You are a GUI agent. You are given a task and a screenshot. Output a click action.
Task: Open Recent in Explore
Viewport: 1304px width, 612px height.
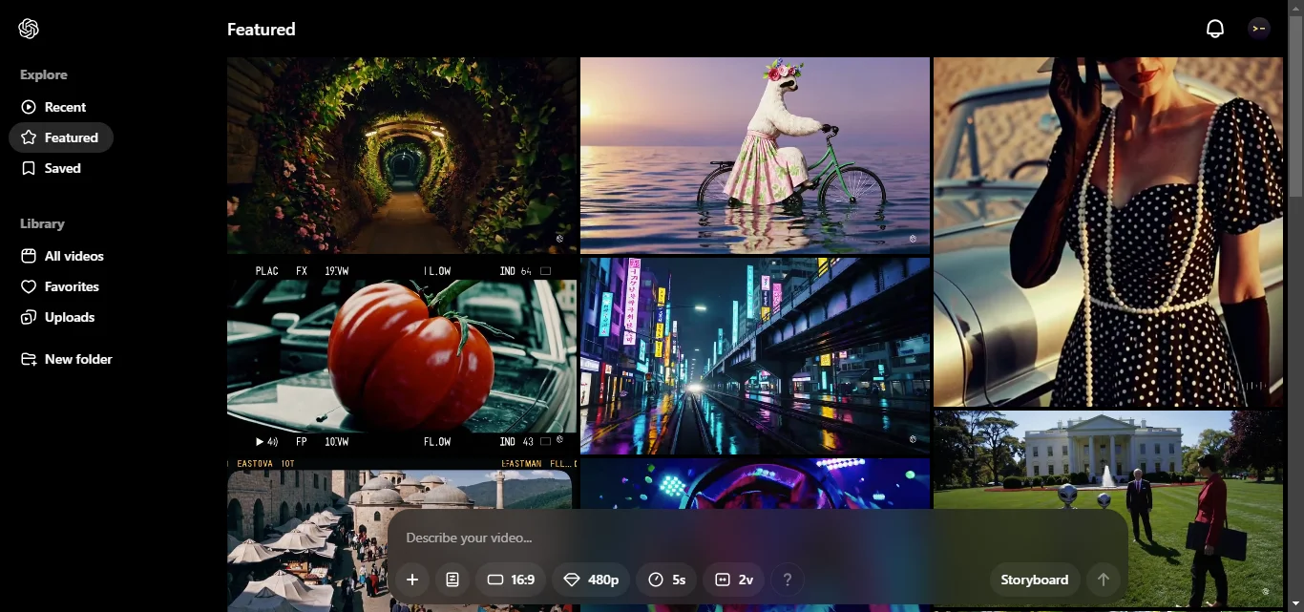(x=53, y=107)
